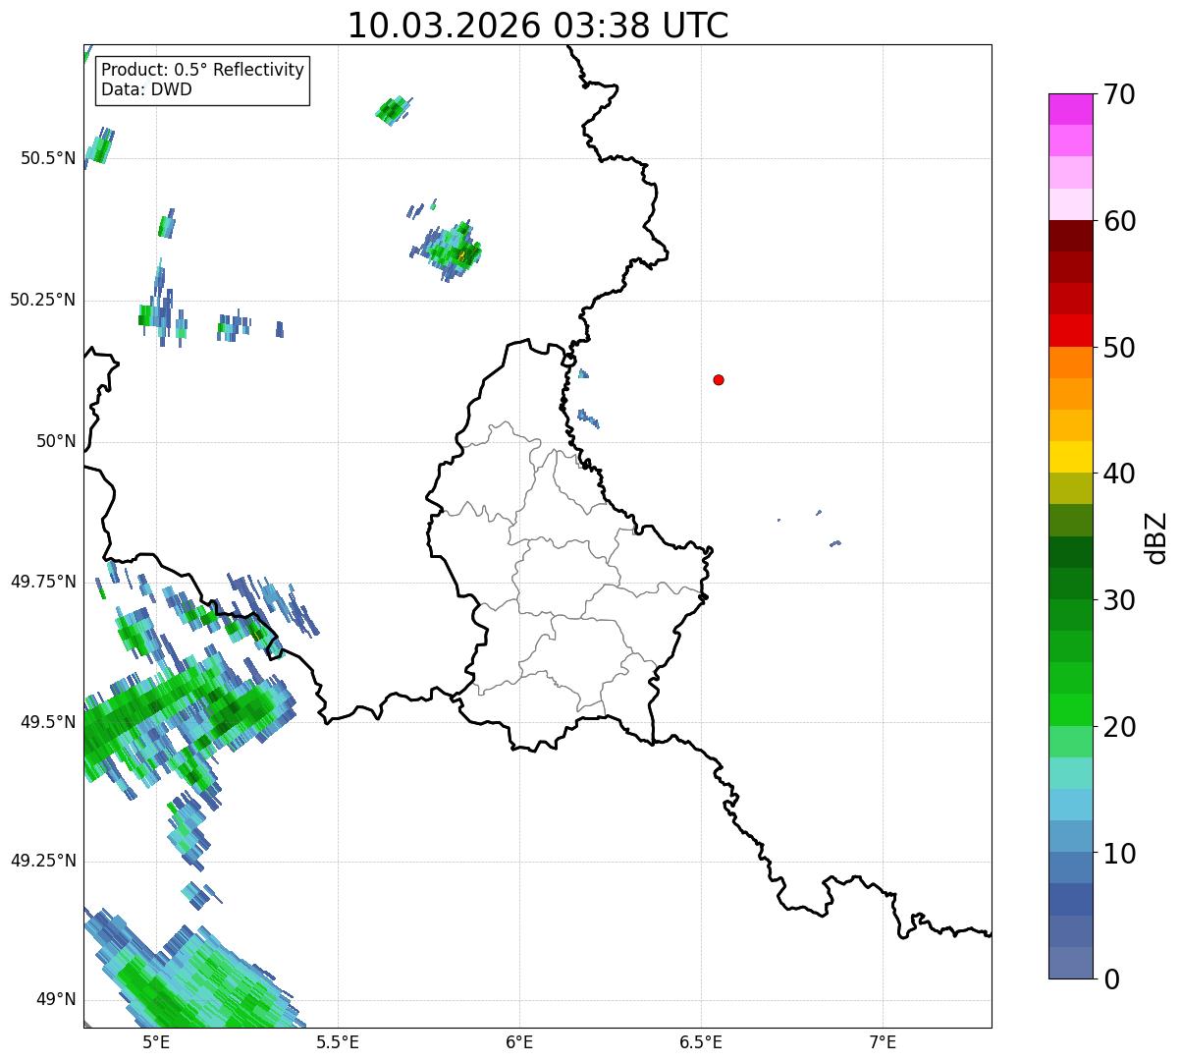The height and width of the screenshot is (1062, 1180).
Task: Click the radar echo cell near 50.35°N 5.8°E
Action: [450, 251]
